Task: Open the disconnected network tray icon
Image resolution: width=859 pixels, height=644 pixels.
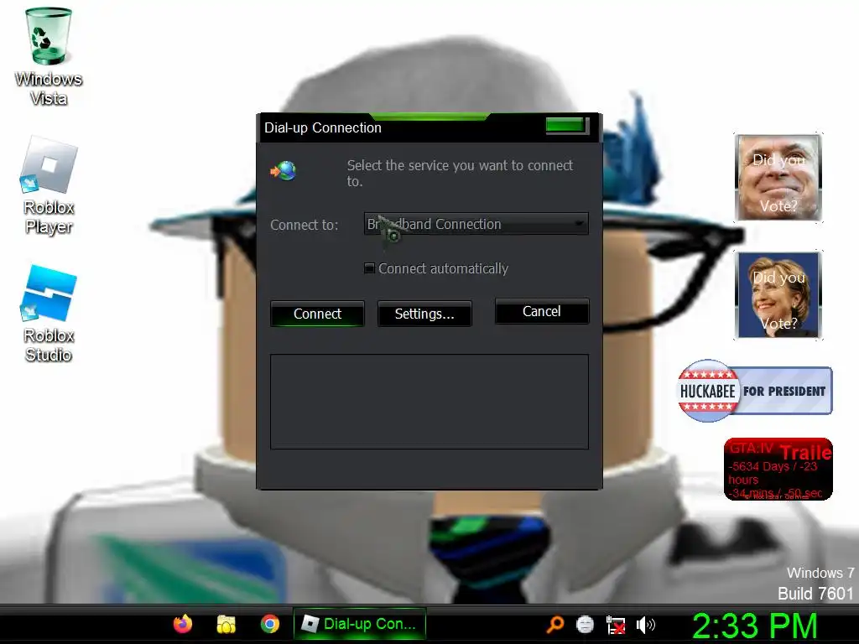Action: coord(616,624)
